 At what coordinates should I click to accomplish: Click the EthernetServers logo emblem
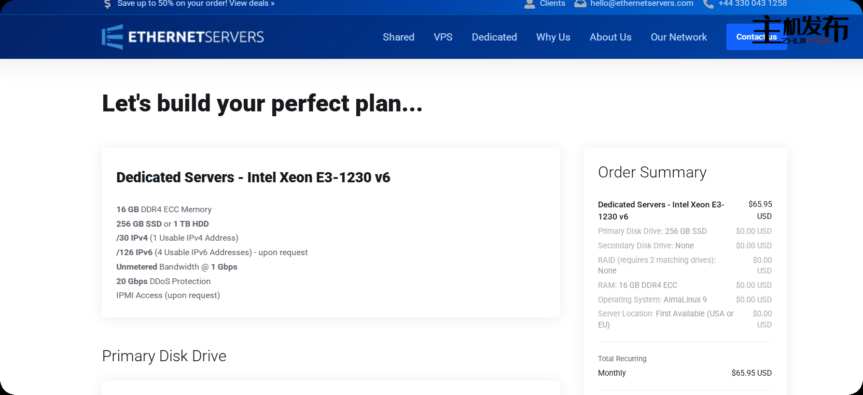(112, 37)
